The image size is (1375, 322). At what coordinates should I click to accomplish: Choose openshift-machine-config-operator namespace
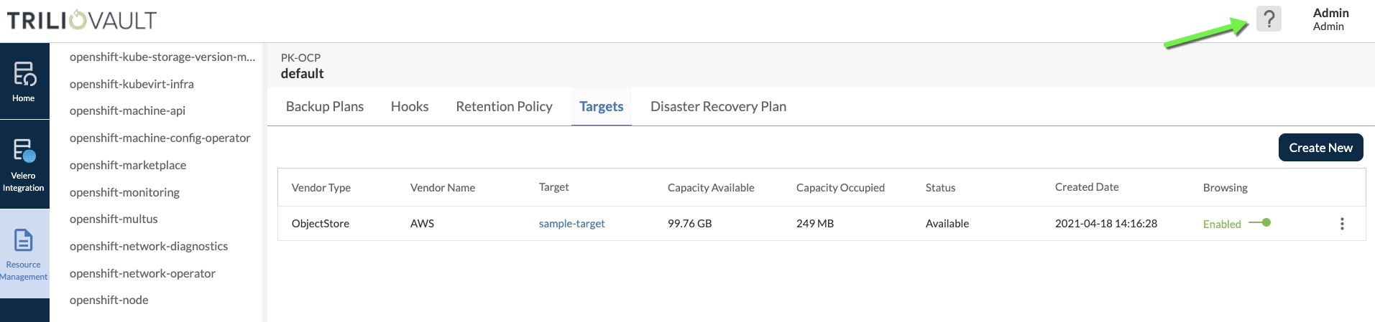point(160,138)
